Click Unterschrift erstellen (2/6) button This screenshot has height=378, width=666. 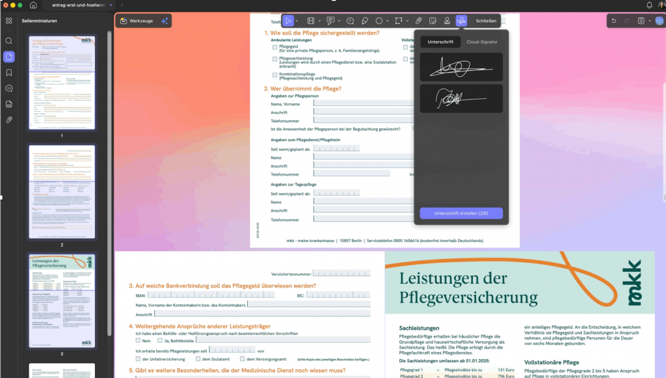point(461,213)
